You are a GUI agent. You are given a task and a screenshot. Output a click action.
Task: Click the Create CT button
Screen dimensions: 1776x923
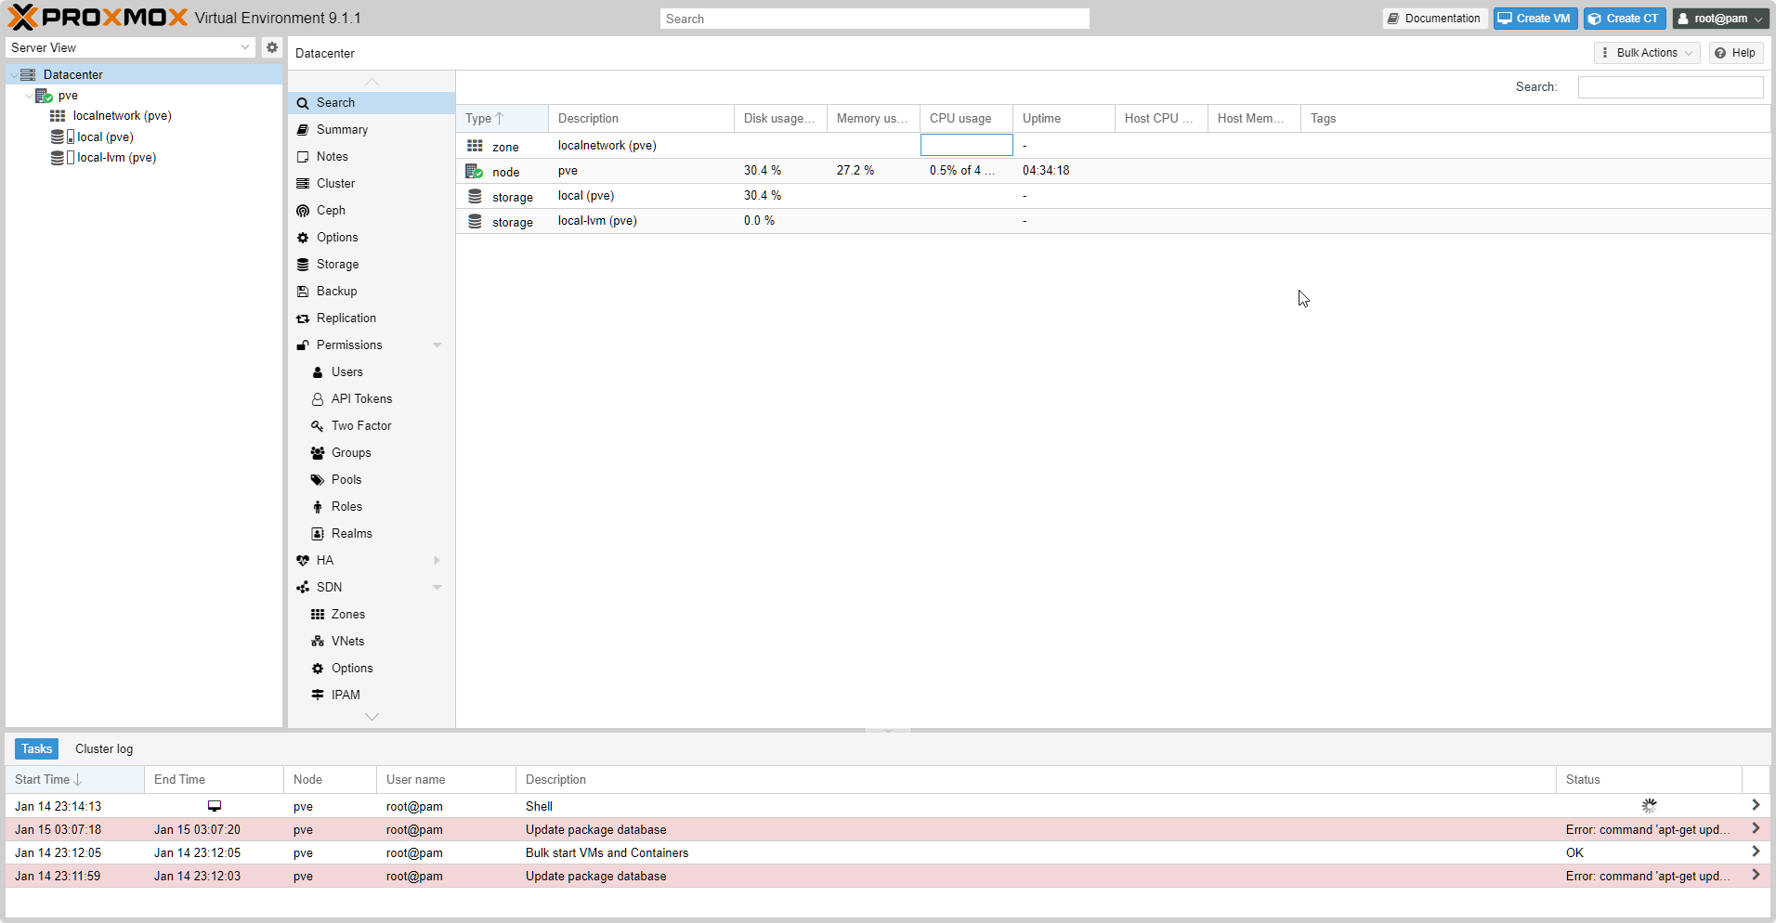click(1624, 19)
